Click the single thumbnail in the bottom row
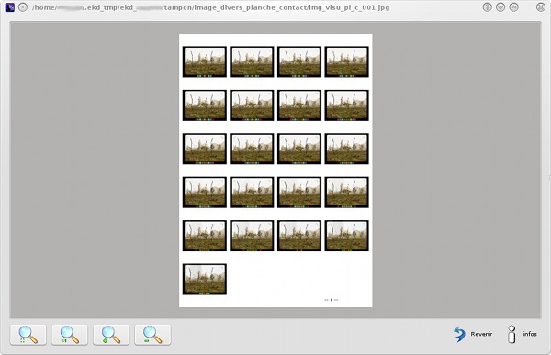 coord(205,280)
